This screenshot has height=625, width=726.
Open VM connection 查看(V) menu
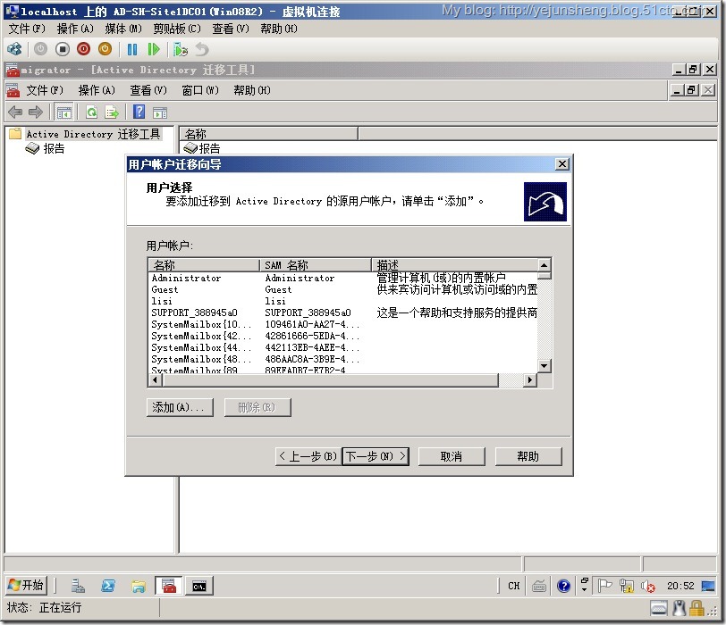[230, 29]
